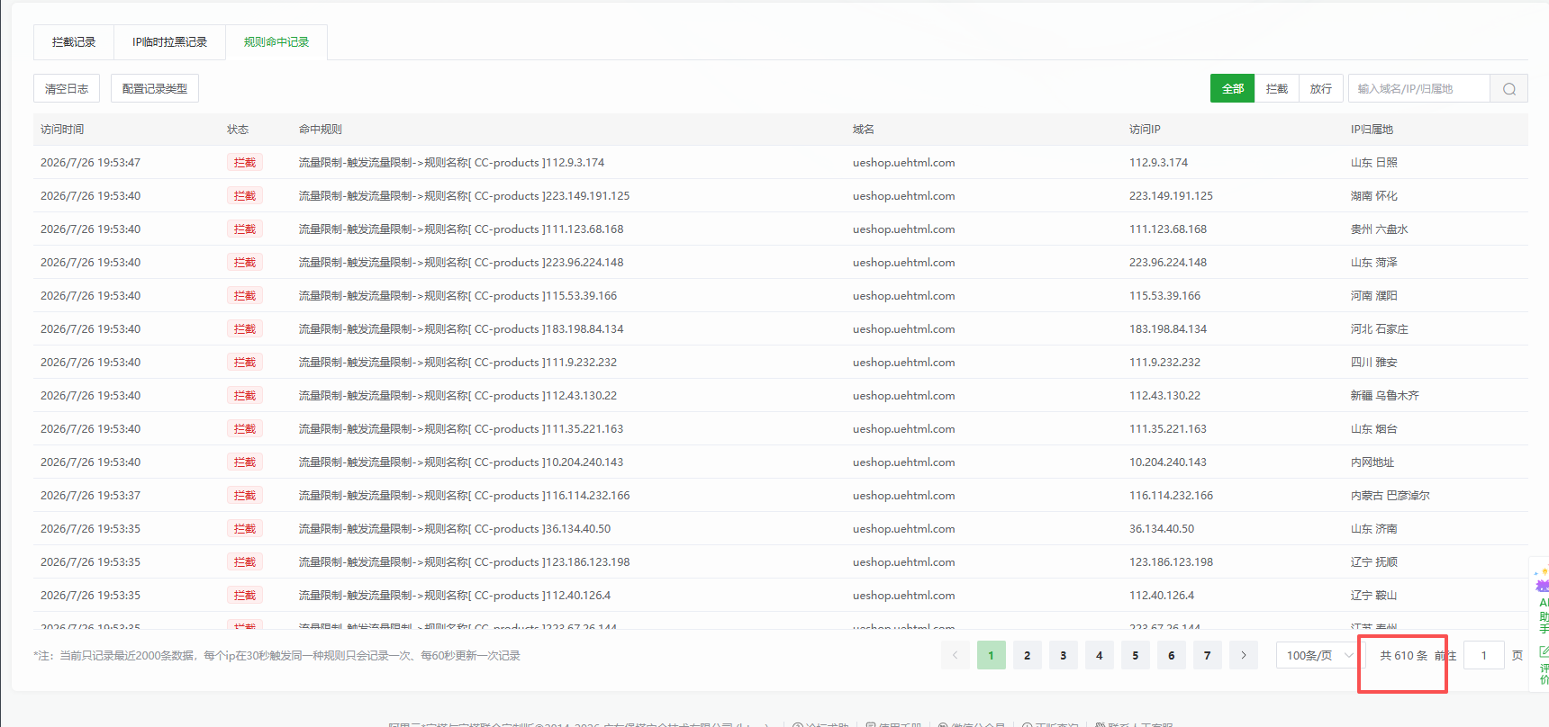The height and width of the screenshot is (727, 1549).
Task: Go to page 6
Action: tap(1172, 655)
